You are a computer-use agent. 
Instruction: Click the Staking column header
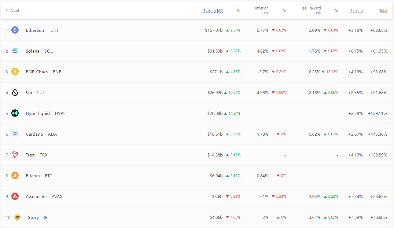coord(356,11)
